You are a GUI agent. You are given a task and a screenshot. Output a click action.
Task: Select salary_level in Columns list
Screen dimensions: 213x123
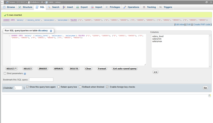tap(158, 36)
